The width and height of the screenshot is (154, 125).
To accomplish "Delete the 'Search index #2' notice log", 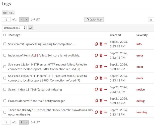I will click(x=101, y=89).
